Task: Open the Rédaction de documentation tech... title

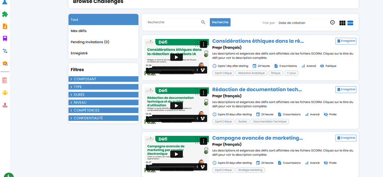Action: coord(257,89)
